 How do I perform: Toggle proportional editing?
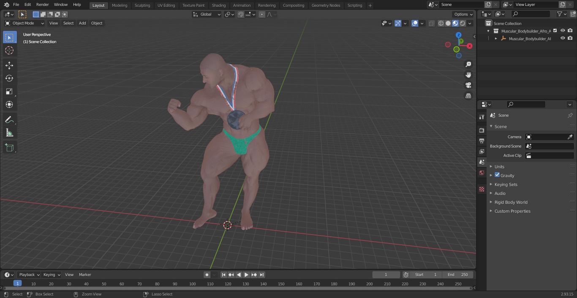262,14
